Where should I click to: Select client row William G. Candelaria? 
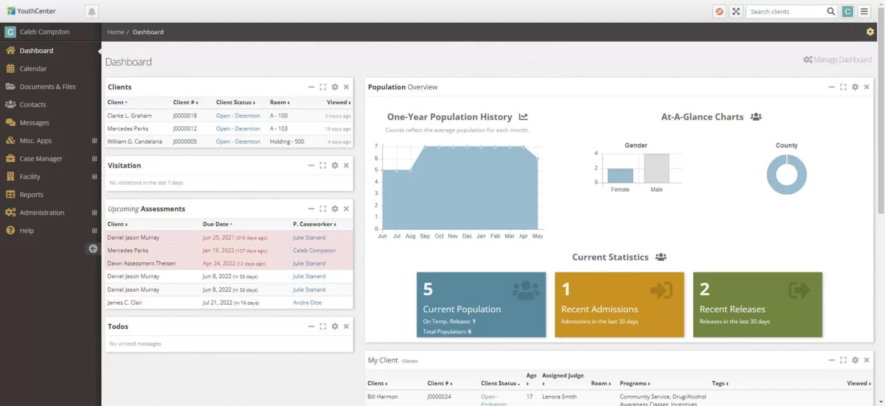click(x=229, y=142)
